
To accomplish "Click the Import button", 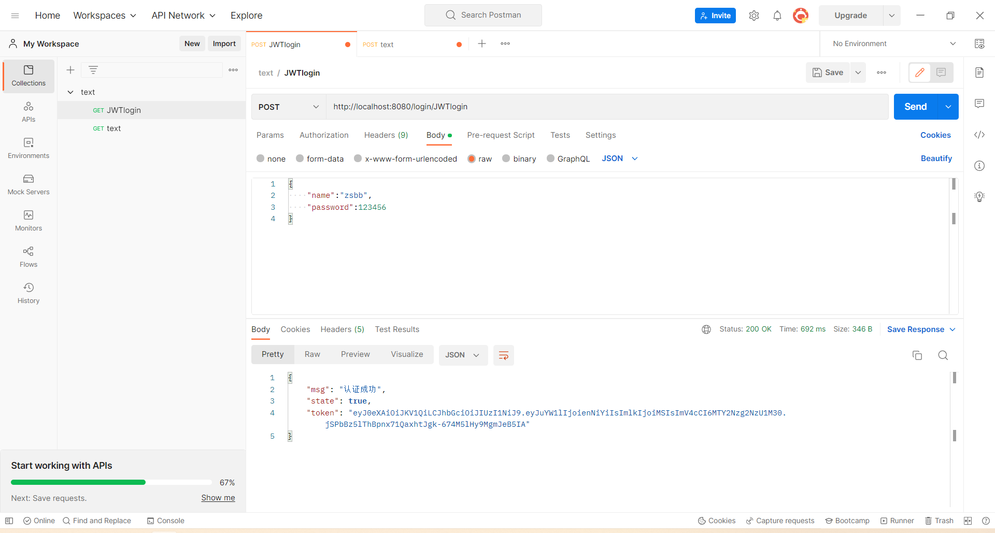I will point(224,44).
